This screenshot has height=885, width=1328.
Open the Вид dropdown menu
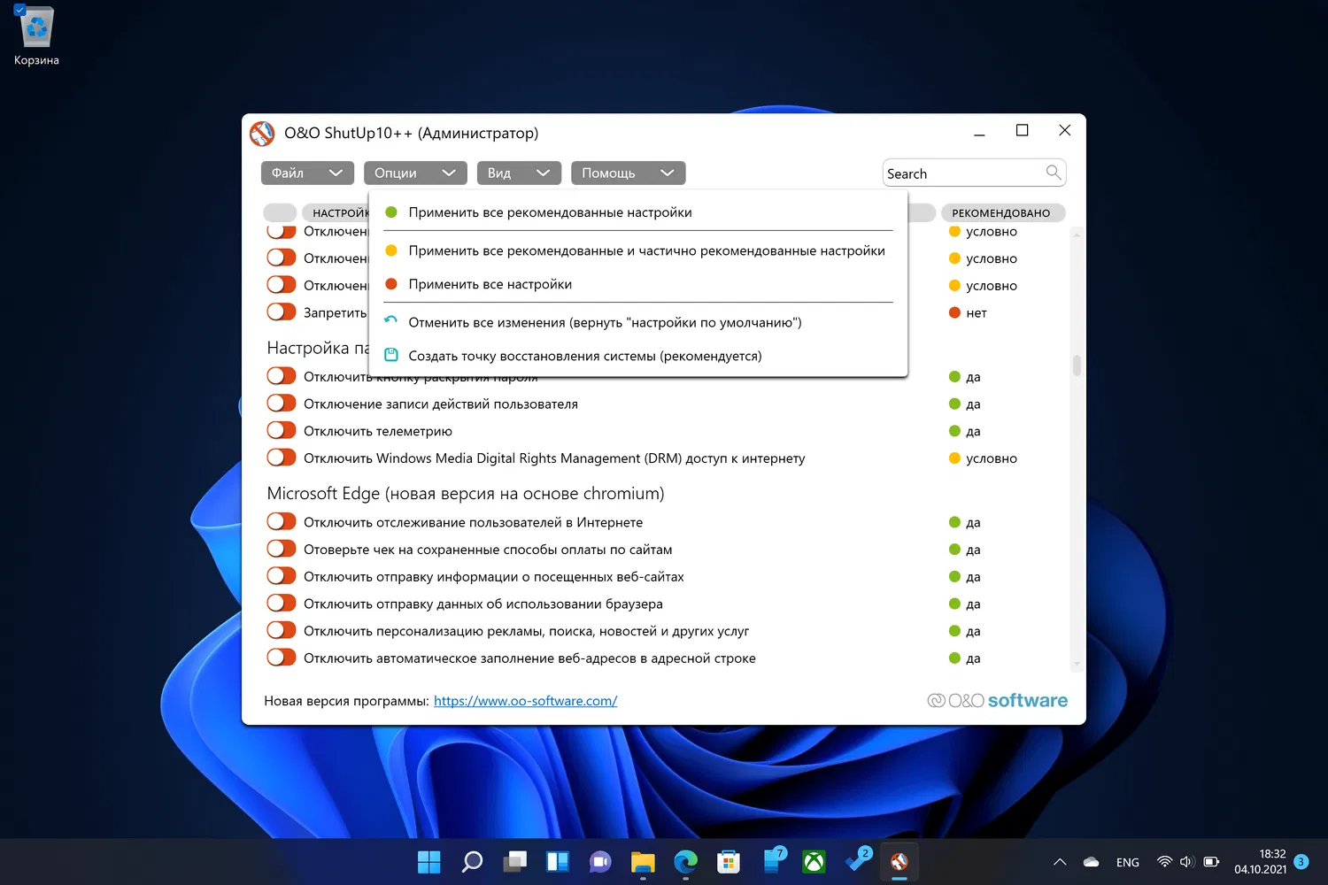519,173
